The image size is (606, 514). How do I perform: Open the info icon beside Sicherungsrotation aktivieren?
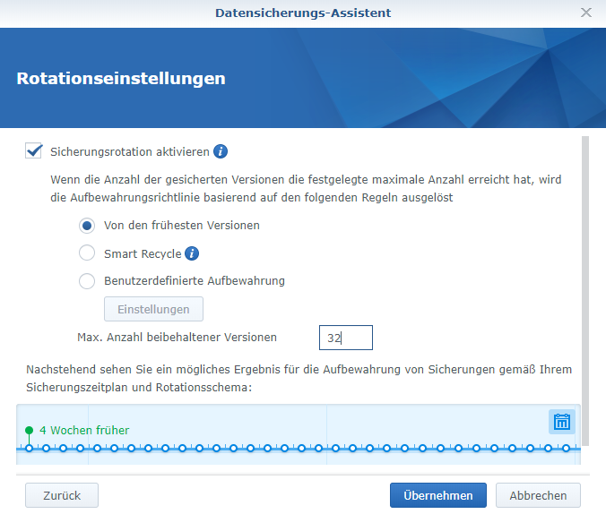point(221,151)
